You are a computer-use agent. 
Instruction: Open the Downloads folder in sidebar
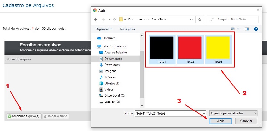pos(112,65)
